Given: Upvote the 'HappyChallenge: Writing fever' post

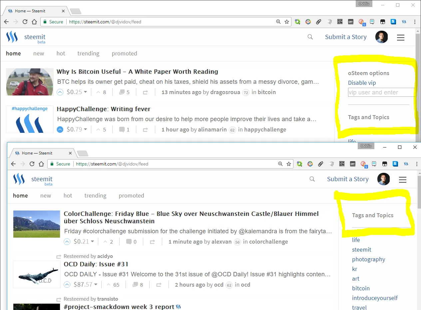Looking at the screenshot, I should (60, 129).
